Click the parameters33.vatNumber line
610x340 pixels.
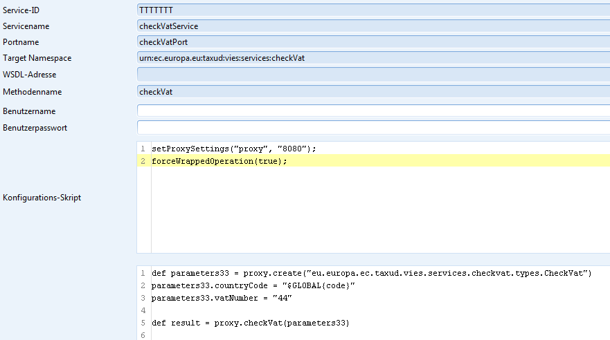(222, 298)
